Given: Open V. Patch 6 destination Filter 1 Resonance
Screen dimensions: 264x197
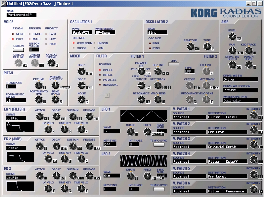Looking at the screenshot, I should (228, 191).
